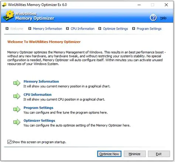Click the arrow icon before CPU Information tab
175x162 pixels.
(x=67, y=28)
